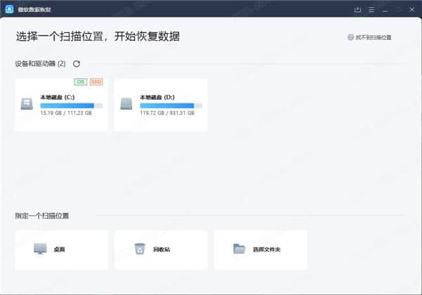Click the help icon beside 找不到扫描位置
This screenshot has height=295, width=422.
point(350,37)
